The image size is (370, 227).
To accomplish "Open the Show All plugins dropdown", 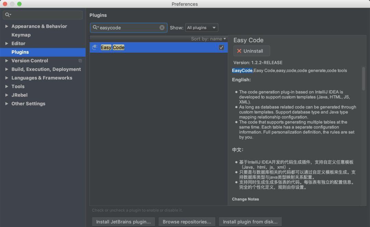I will 201,28.
